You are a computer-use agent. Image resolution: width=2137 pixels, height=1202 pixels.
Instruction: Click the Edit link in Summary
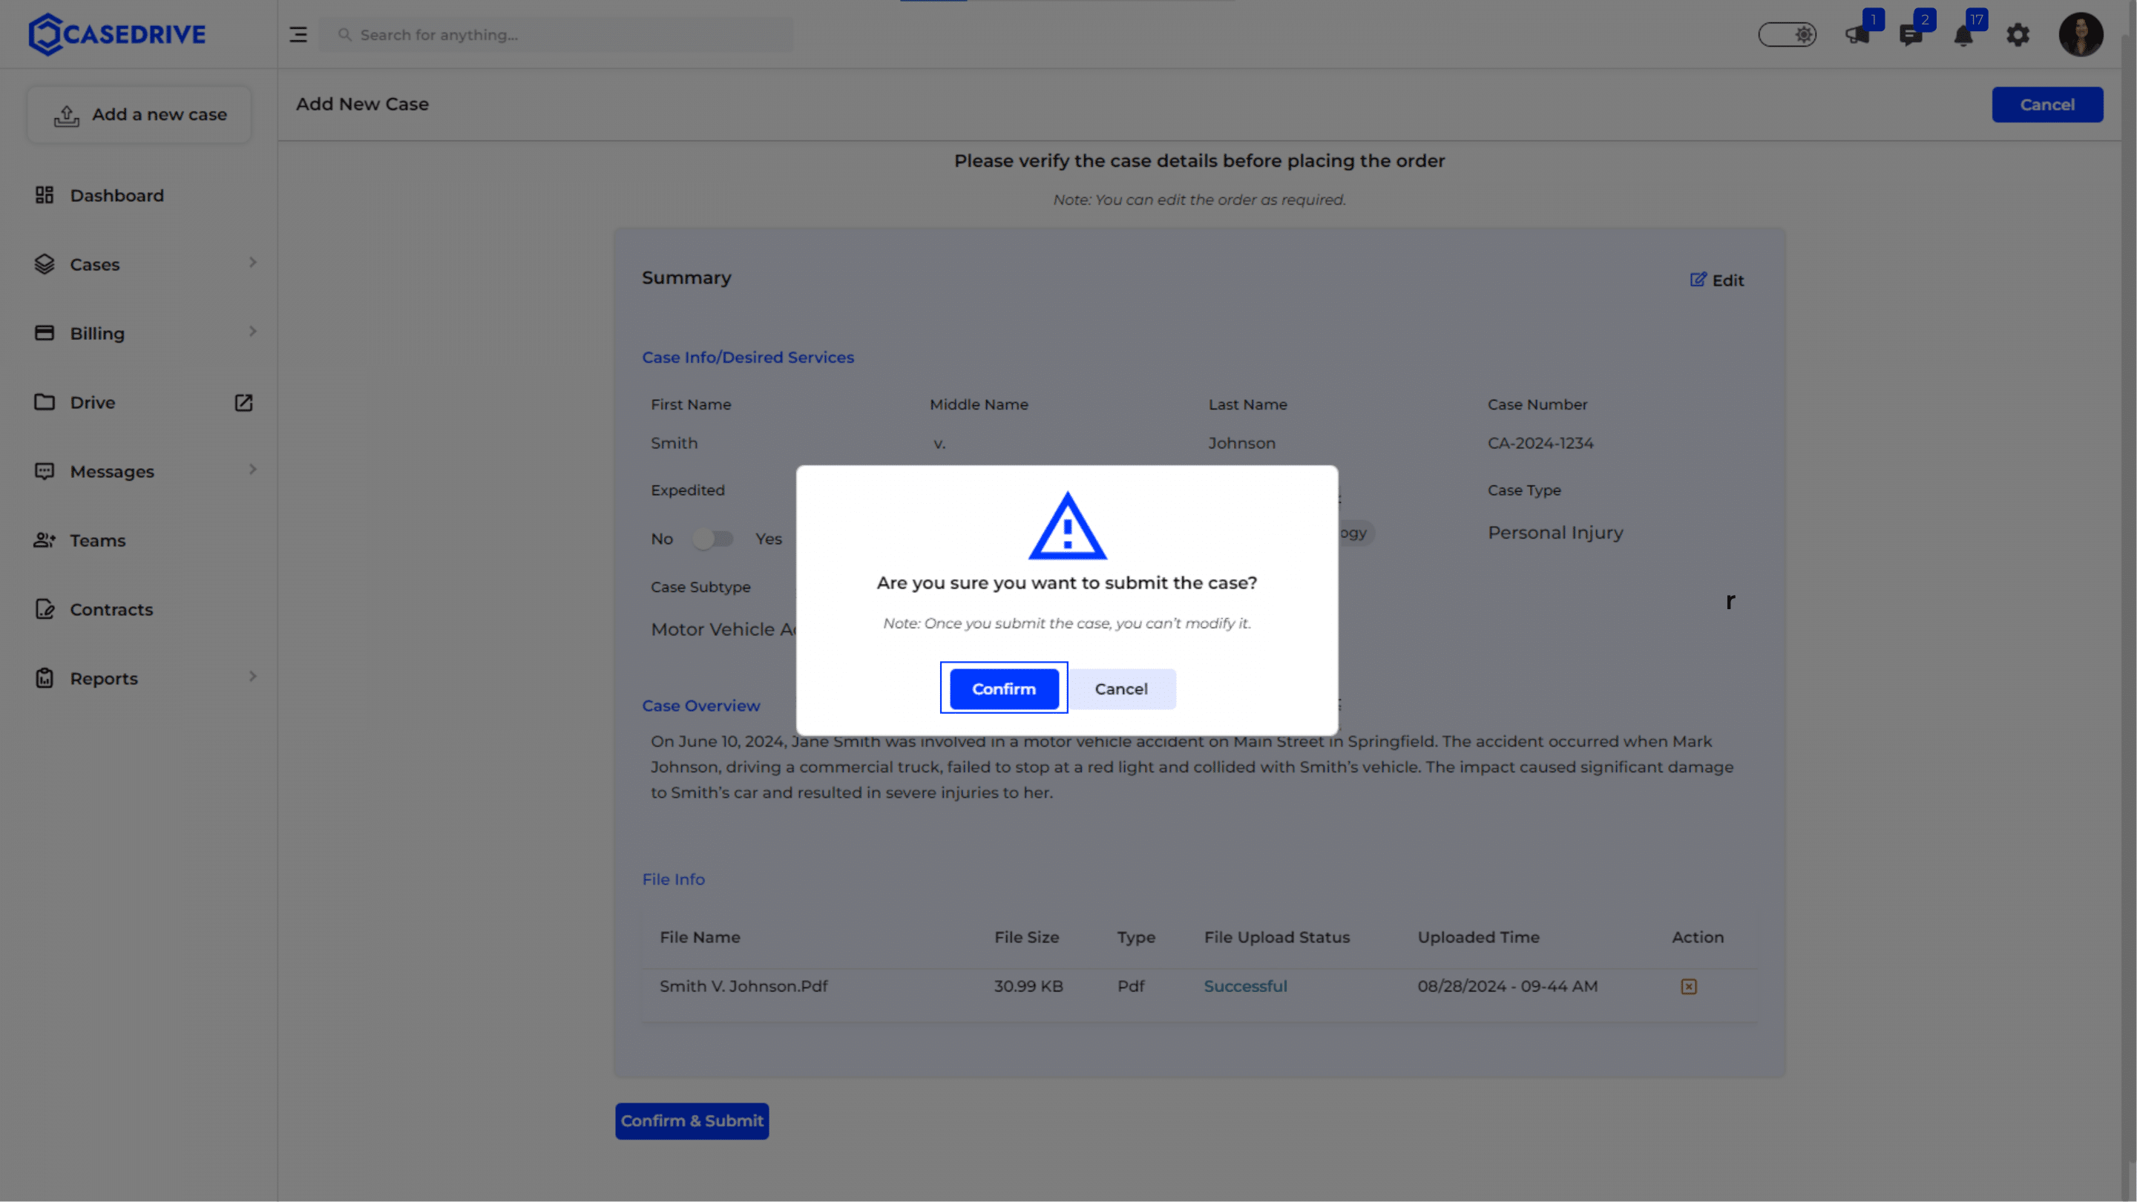pos(1716,280)
